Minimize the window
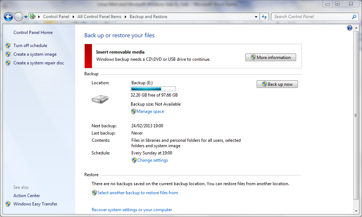This screenshot has height=217, width=362. pos(327,4)
